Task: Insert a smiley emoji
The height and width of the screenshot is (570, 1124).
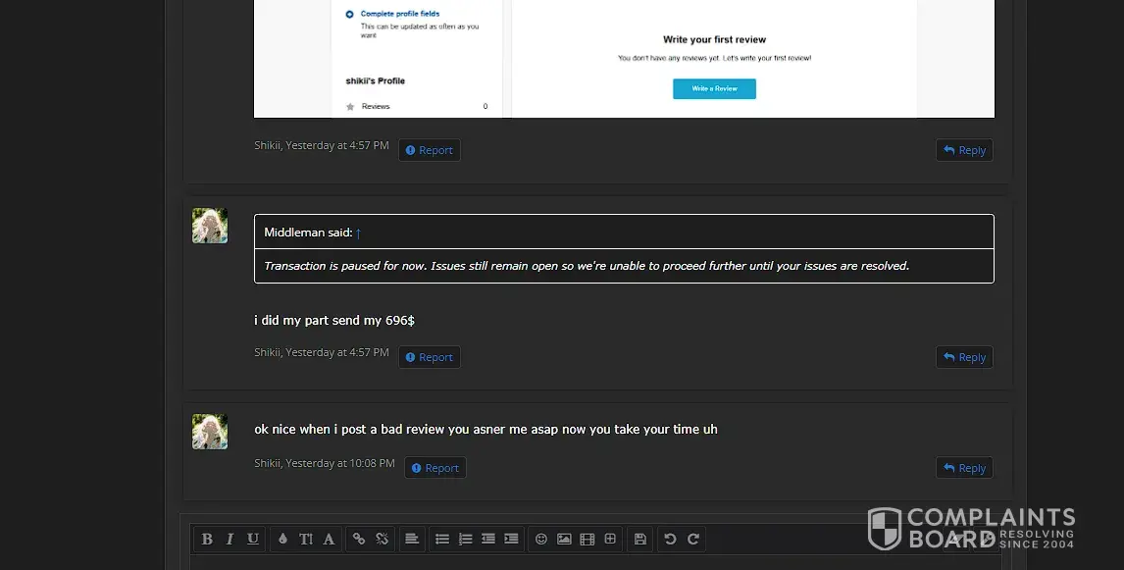Action: [540, 539]
